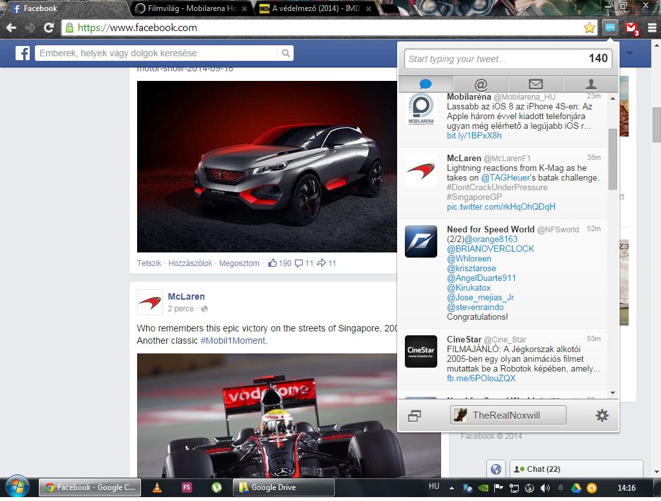This screenshot has width=661, height=501.
Task: Click the McLaren avatar in tweet list
Action: (x=420, y=171)
